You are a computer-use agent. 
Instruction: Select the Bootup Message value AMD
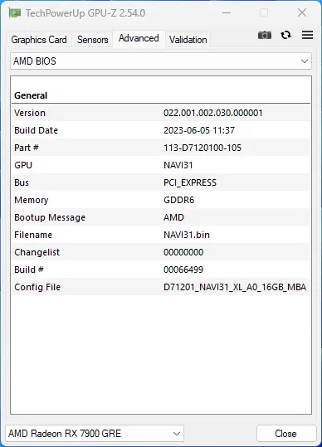coord(173,217)
